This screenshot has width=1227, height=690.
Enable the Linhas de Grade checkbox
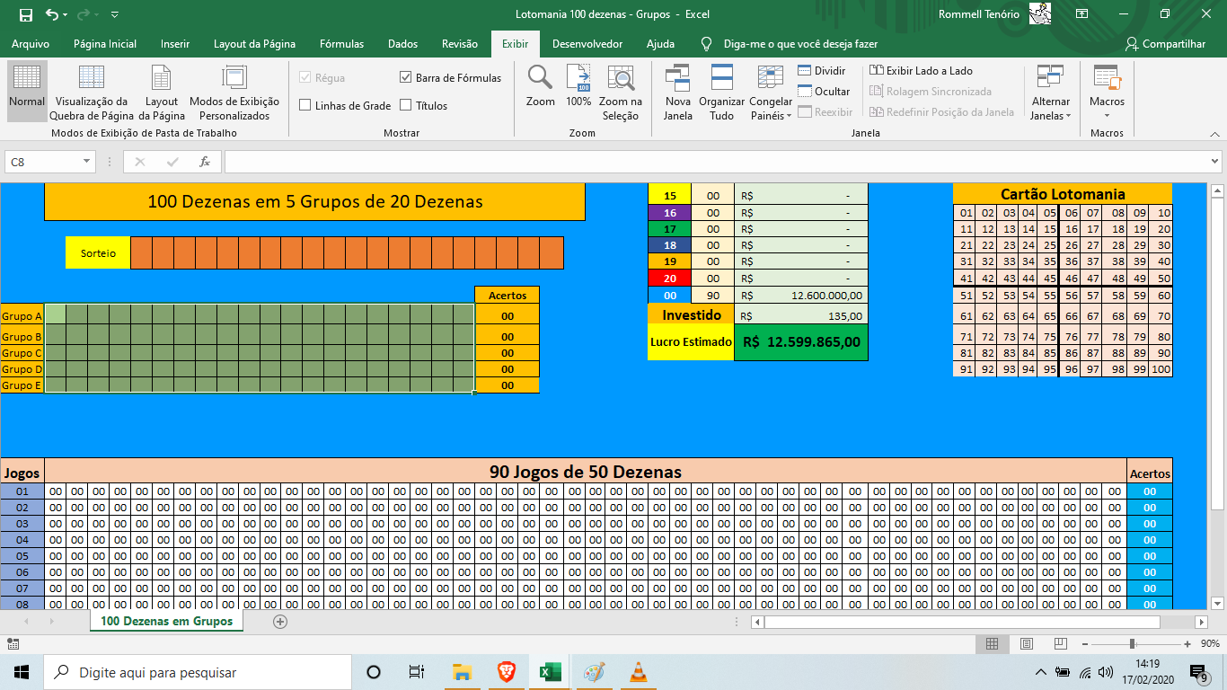[x=305, y=106]
